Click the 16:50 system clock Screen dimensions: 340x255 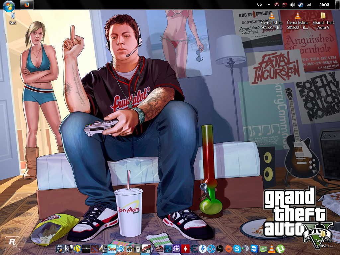point(324,5)
